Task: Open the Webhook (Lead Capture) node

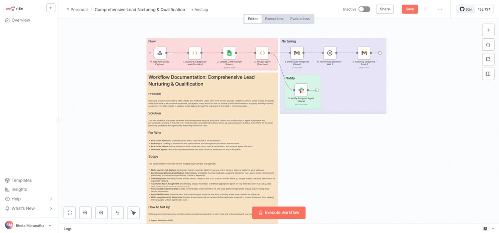Action: point(160,53)
